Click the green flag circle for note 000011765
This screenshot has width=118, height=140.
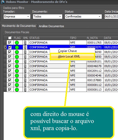(x=17, y=43)
